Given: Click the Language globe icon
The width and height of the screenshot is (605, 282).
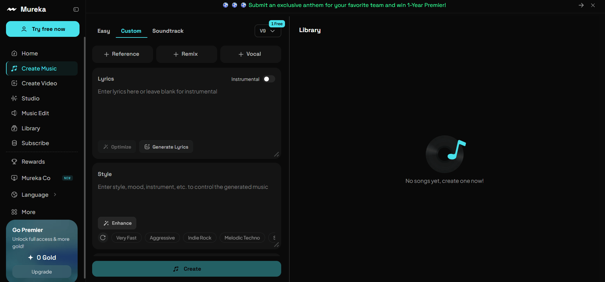Looking at the screenshot, I should [x=14, y=195].
